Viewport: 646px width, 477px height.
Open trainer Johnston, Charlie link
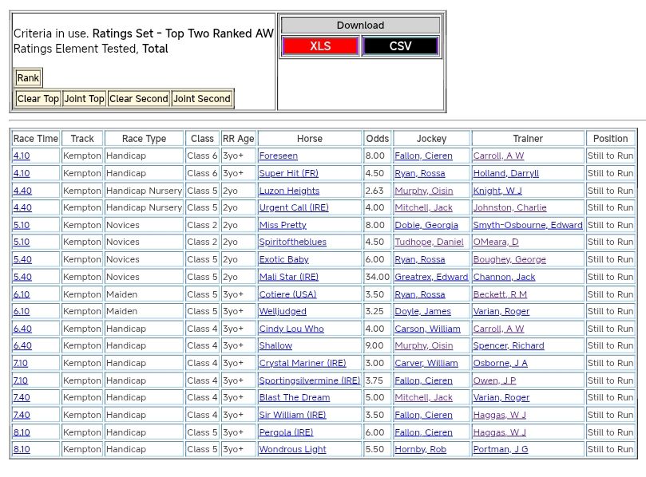tap(509, 208)
